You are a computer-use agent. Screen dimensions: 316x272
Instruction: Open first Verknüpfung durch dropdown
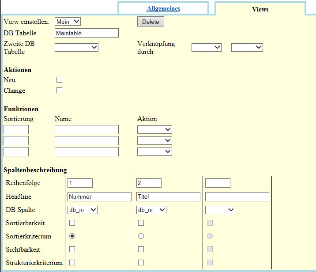pos(206,47)
